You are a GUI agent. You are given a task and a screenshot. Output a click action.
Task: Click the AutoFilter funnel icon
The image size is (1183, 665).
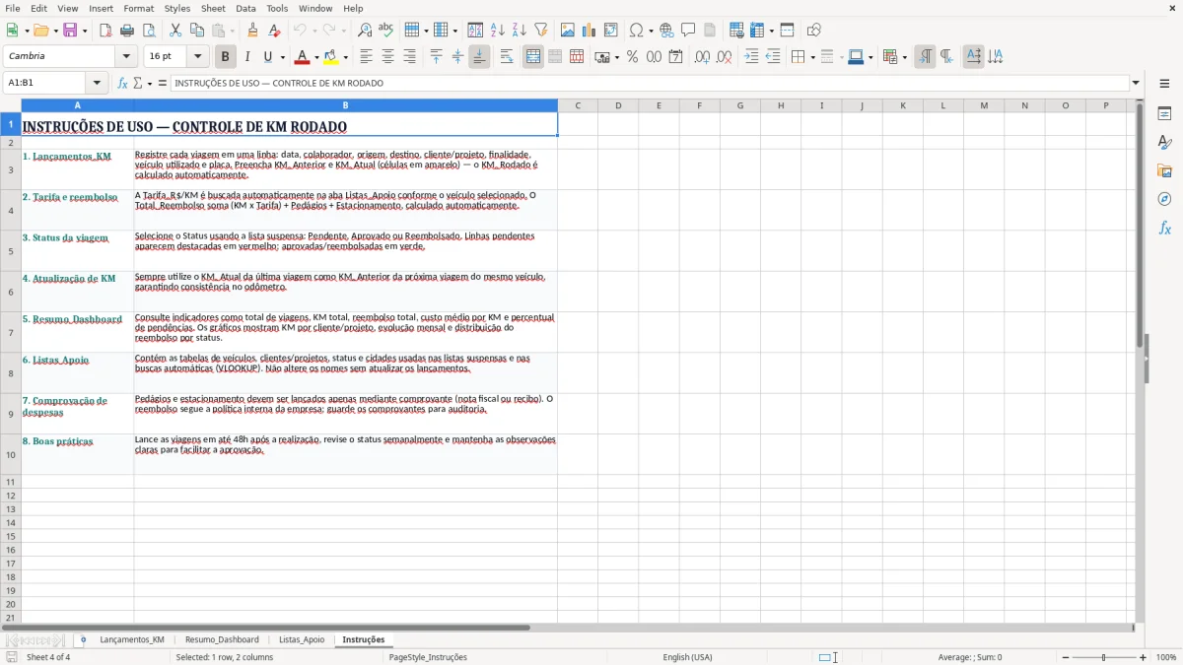tap(541, 31)
